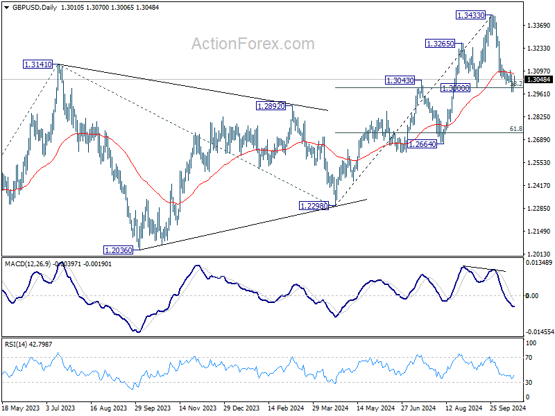Click the 1.22850 price axis value
555x416 pixels.
point(539,209)
